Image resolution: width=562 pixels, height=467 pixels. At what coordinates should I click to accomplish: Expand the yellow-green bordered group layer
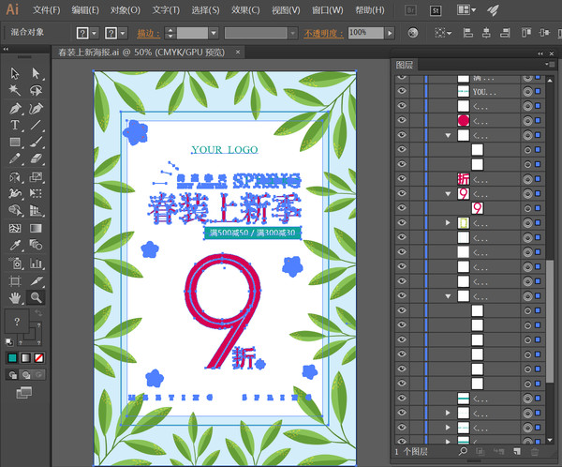click(448, 223)
